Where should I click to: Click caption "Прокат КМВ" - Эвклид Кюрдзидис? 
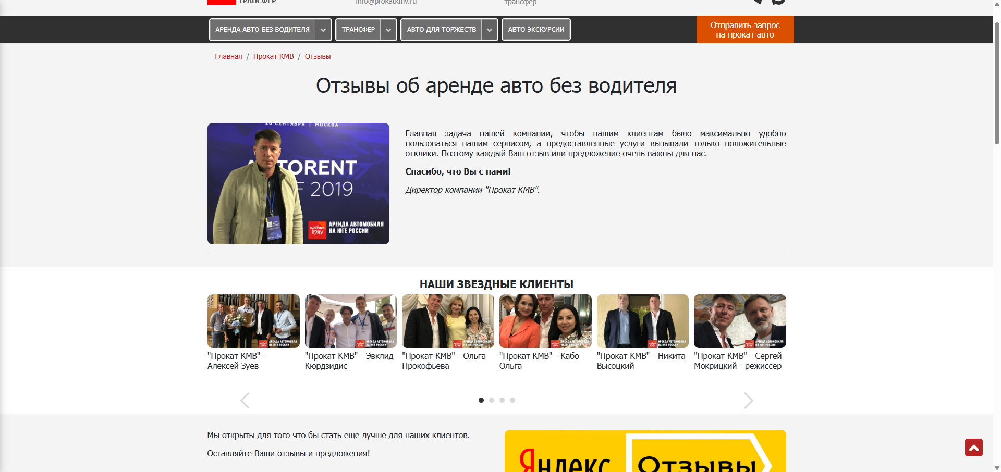[x=349, y=361]
